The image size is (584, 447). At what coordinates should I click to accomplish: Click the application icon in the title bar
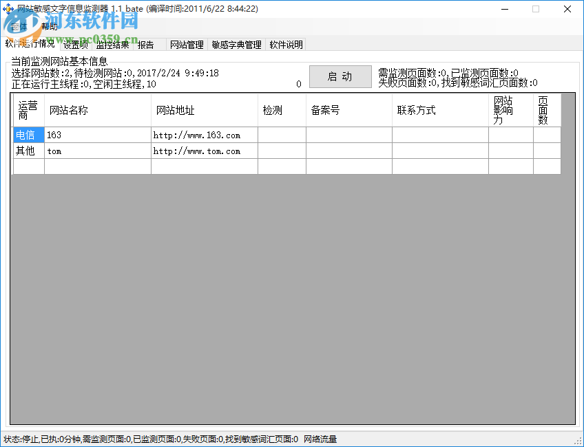8,9
